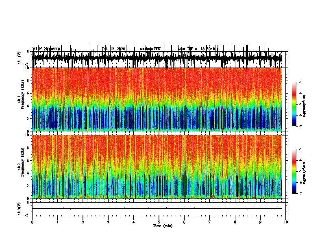The width and height of the screenshot is (322, 249).
Task: Click the '2' kHz tick on ch.2 frequency axis
Action: pos(28,186)
